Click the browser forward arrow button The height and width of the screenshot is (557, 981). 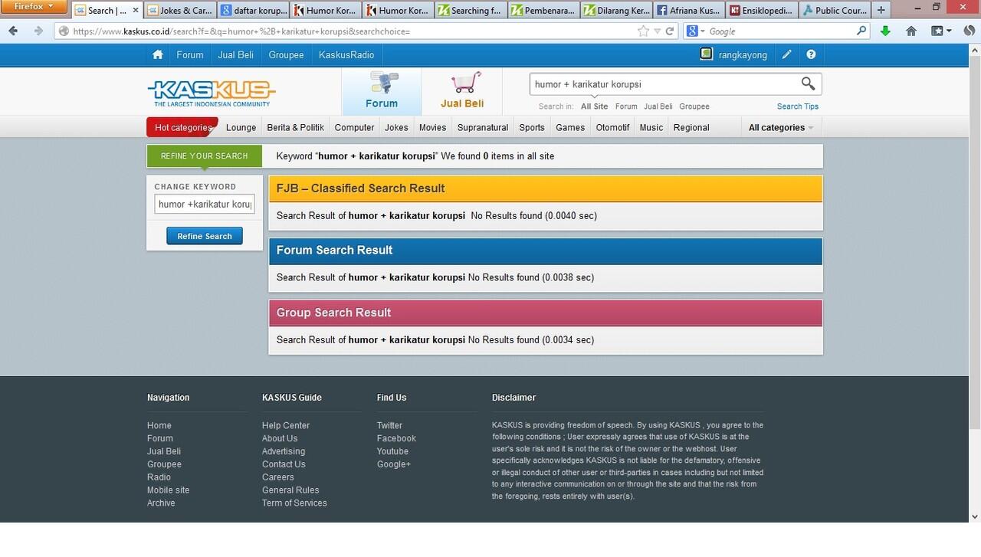[x=38, y=31]
